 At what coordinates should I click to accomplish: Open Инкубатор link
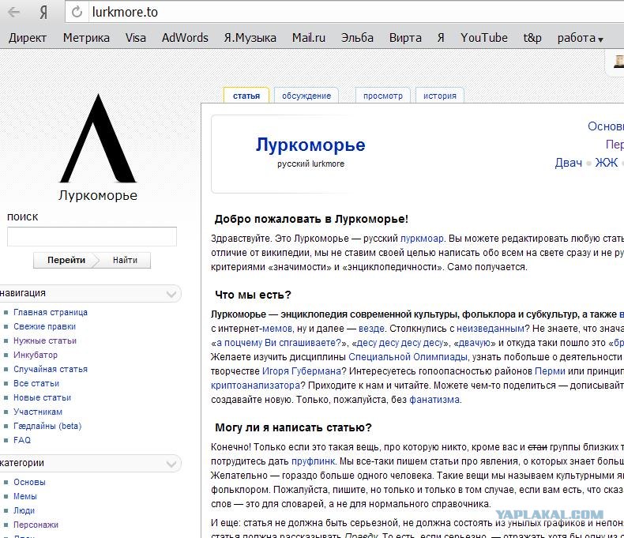coord(36,355)
